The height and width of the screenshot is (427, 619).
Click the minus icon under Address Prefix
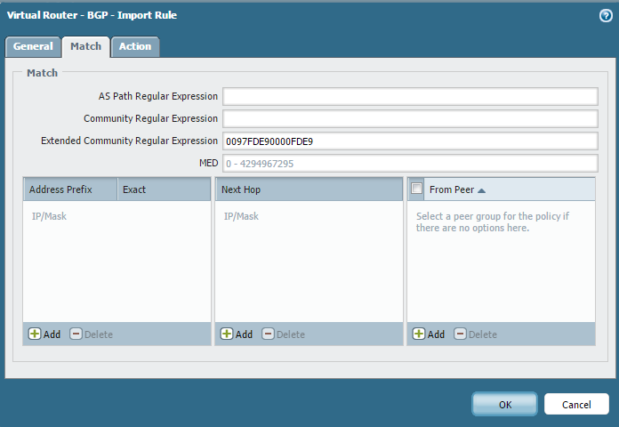tap(76, 334)
